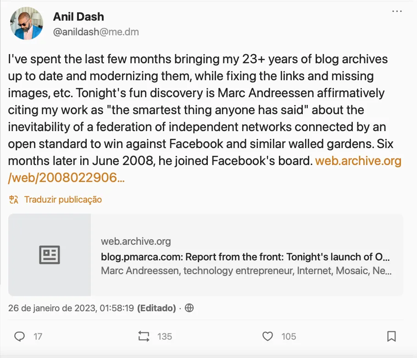
Task: Open the three-dot more options menu
Action: click(397, 11)
